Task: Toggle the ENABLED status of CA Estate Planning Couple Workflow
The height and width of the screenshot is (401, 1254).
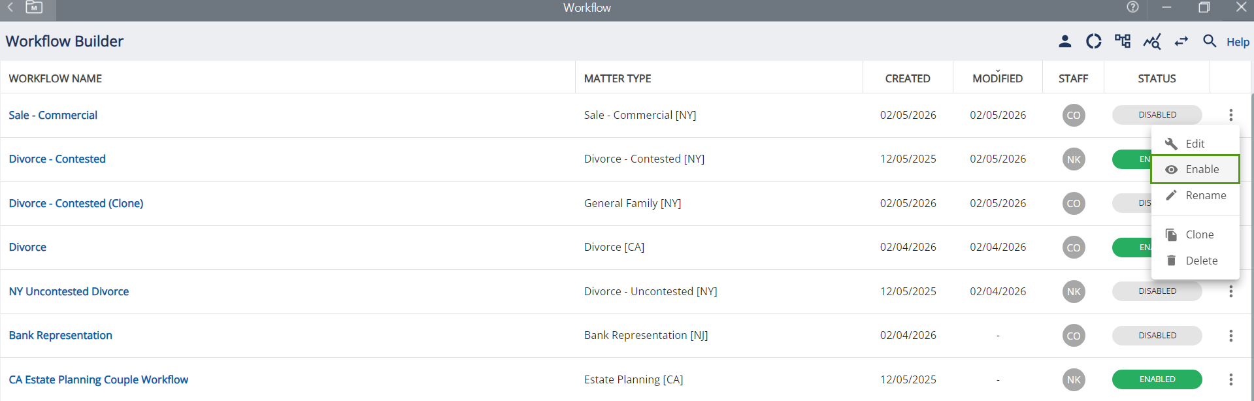Action: 1157,379
